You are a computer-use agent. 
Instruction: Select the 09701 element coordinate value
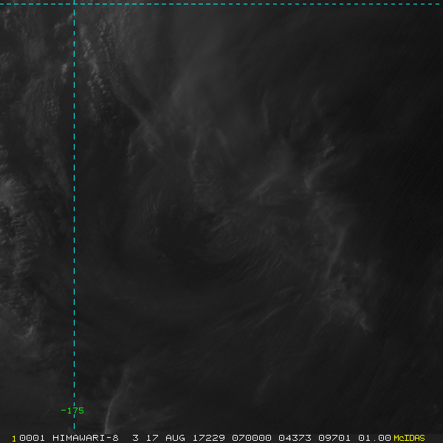(334, 438)
